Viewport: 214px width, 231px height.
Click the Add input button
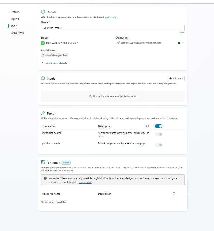[176, 78]
